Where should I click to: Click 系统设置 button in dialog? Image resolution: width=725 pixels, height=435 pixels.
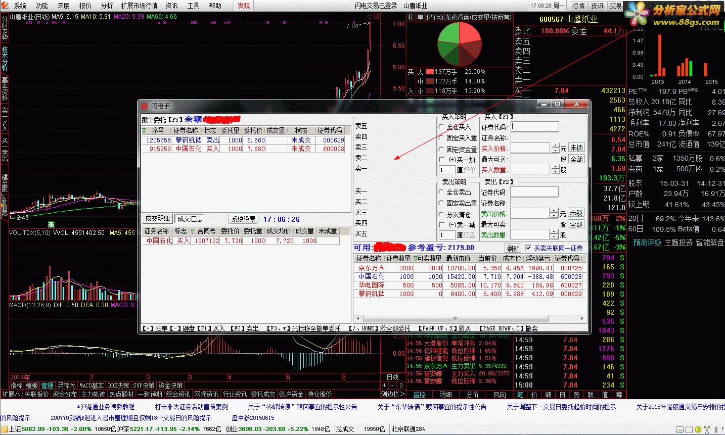coord(244,219)
